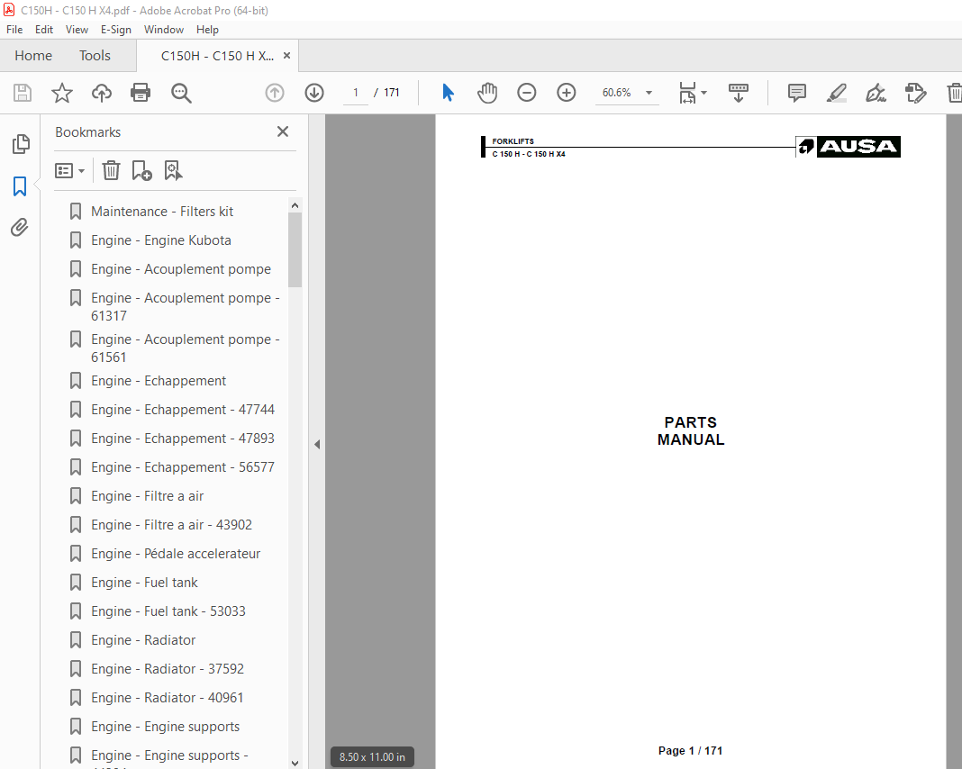962x769 pixels.
Task: Toggle the Bookmarks side panel
Action: click(x=20, y=185)
